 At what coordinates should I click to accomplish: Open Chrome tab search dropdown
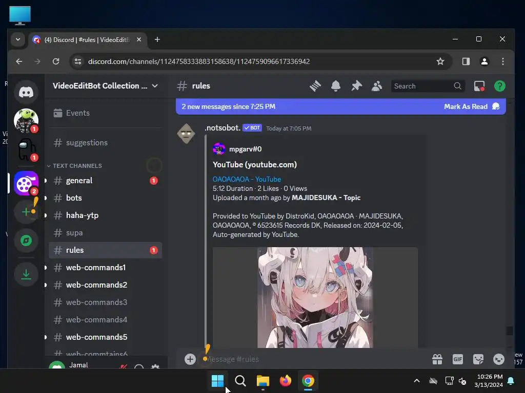(x=18, y=39)
